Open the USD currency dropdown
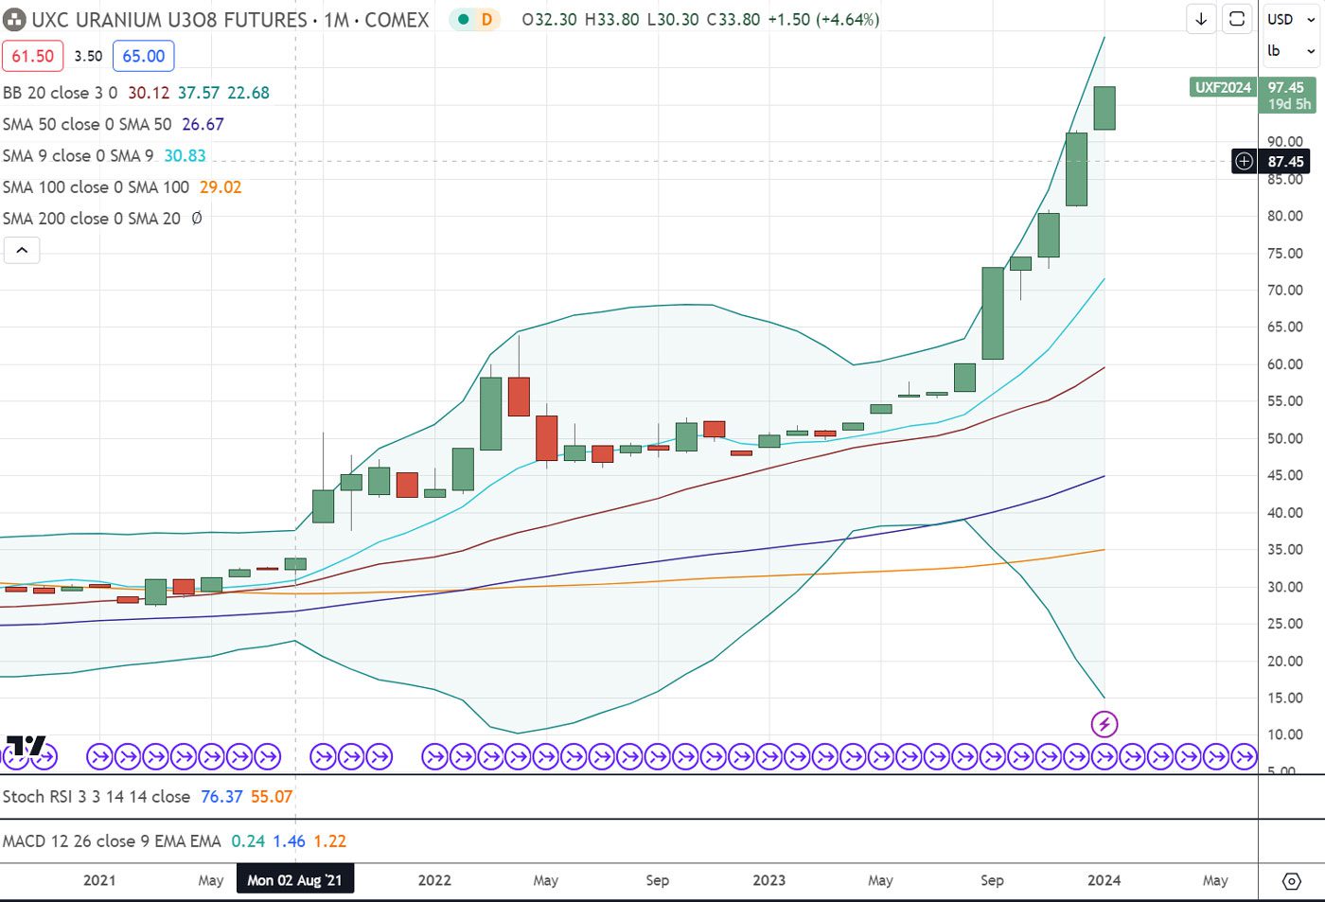Image resolution: width=1325 pixels, height=902 pixels. pos(1291,19)
